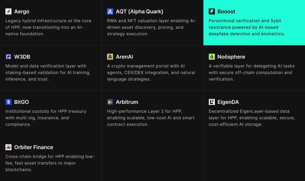Open the AQT (Alpha Quark) heading
Viewport: 305px width, 181px height.
140,12
